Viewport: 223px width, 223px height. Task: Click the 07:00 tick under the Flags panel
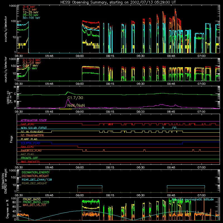(202, 168)
